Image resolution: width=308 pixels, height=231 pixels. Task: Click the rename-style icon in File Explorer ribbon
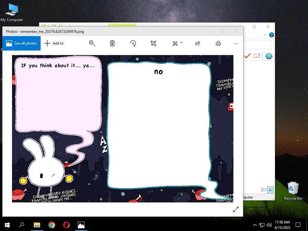tap(257, 56)
